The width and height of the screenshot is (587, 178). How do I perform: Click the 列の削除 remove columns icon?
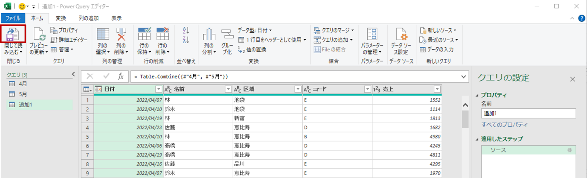121,34
